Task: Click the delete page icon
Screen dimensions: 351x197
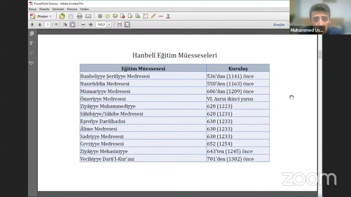Action: (123, 16)
